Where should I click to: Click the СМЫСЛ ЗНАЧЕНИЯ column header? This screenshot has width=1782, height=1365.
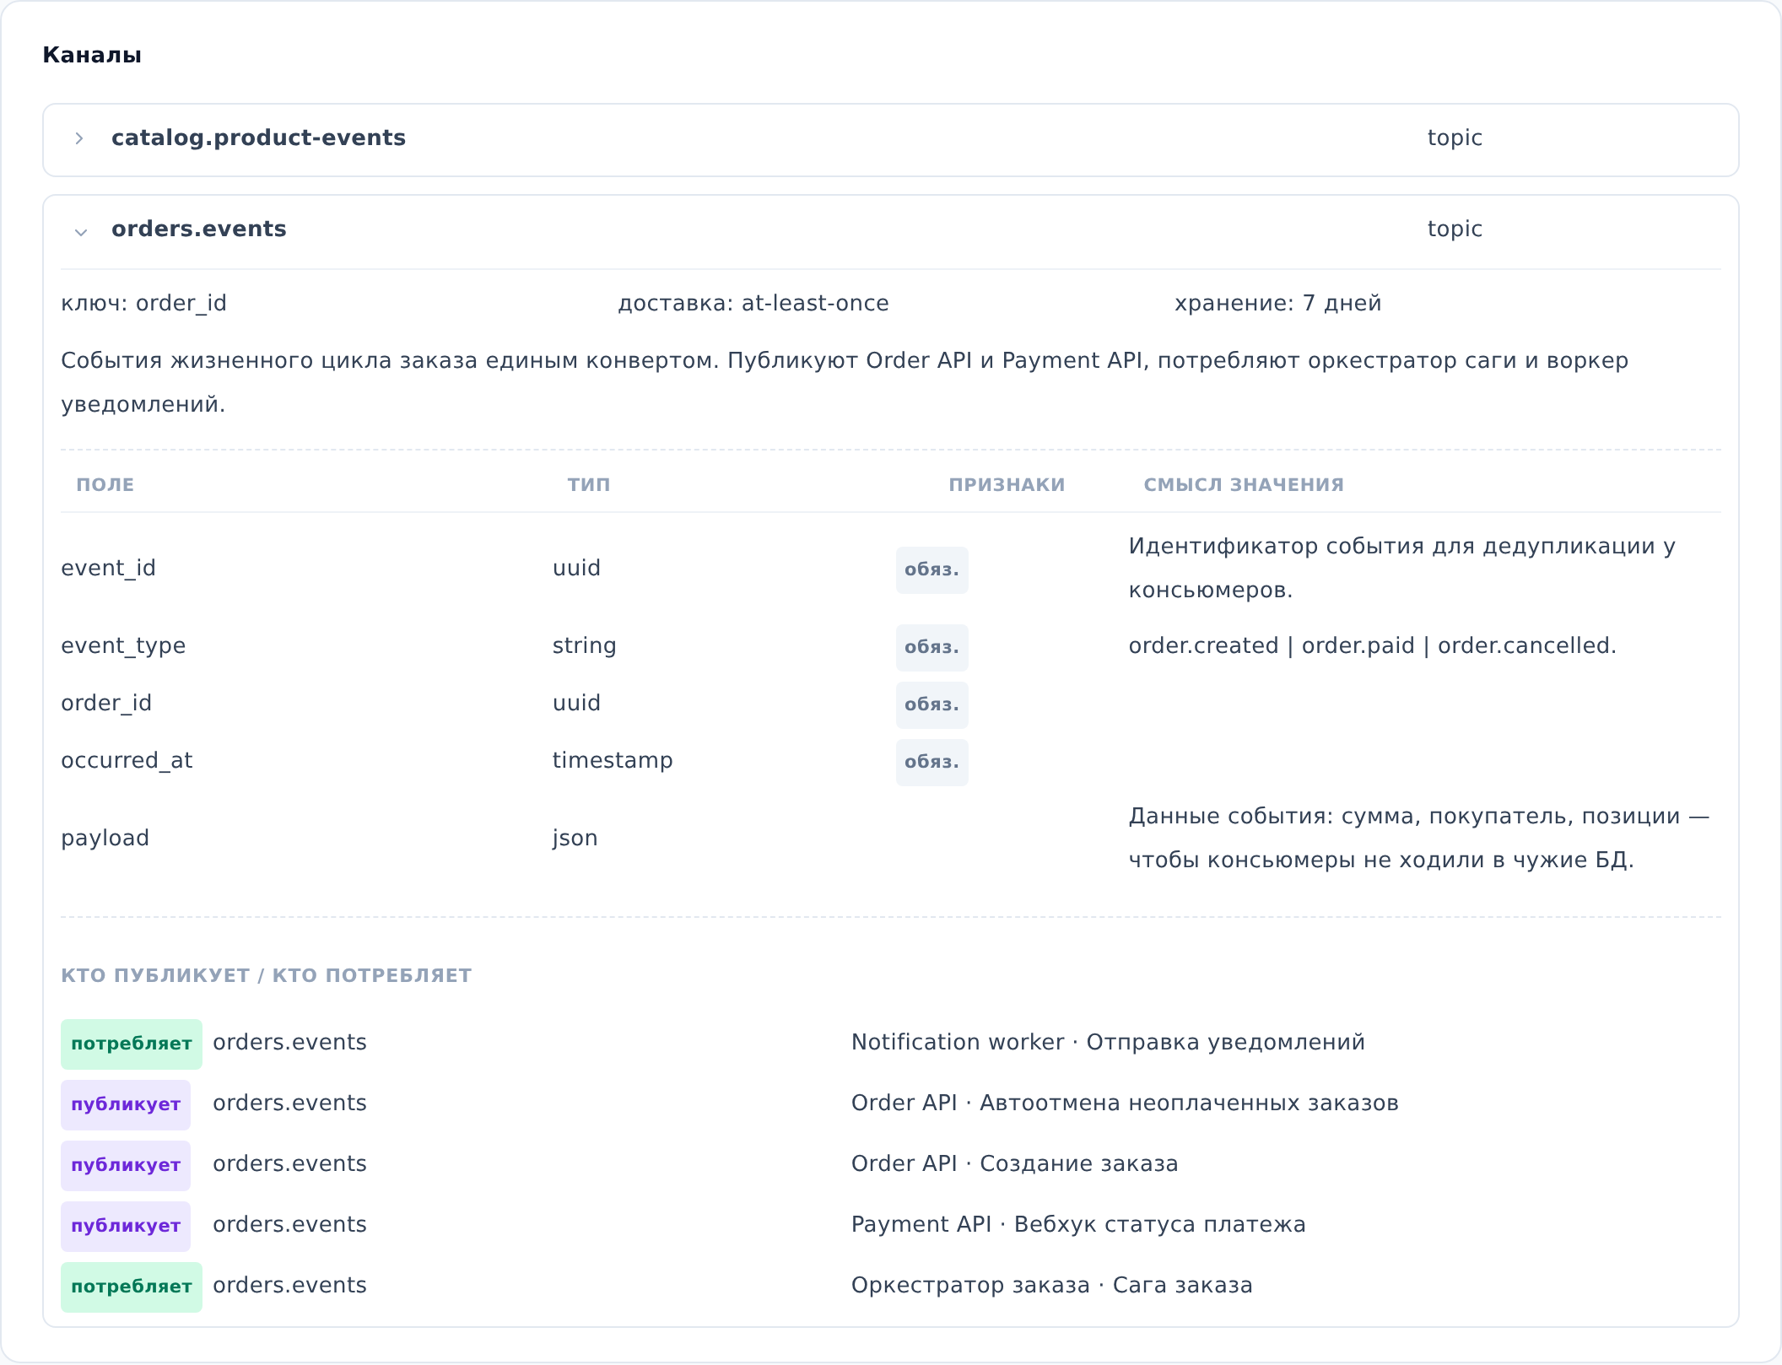tap(1244, 484)
